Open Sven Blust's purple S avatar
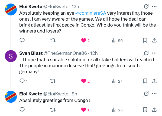 coord(11,56)
